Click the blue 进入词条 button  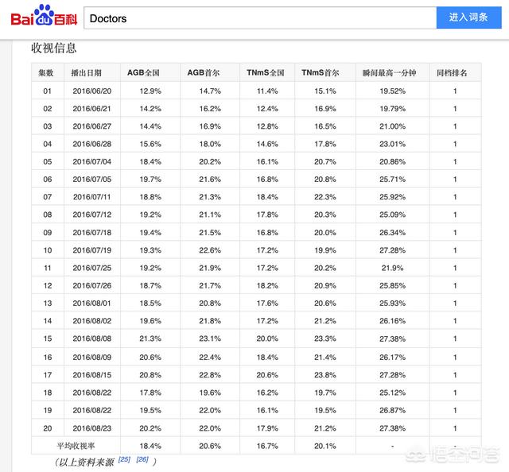(x=468, y=17)
